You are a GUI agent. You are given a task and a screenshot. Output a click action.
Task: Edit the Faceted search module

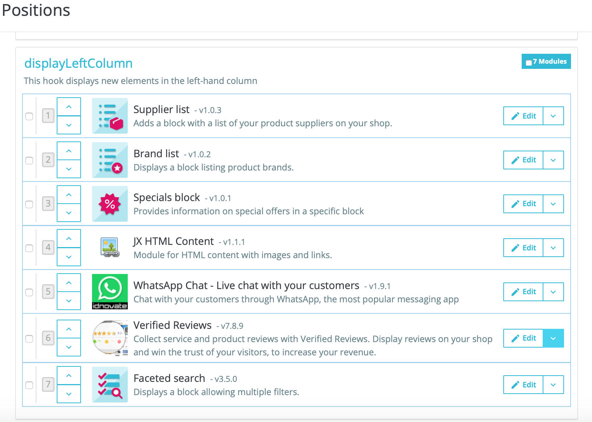pos(523,385)
